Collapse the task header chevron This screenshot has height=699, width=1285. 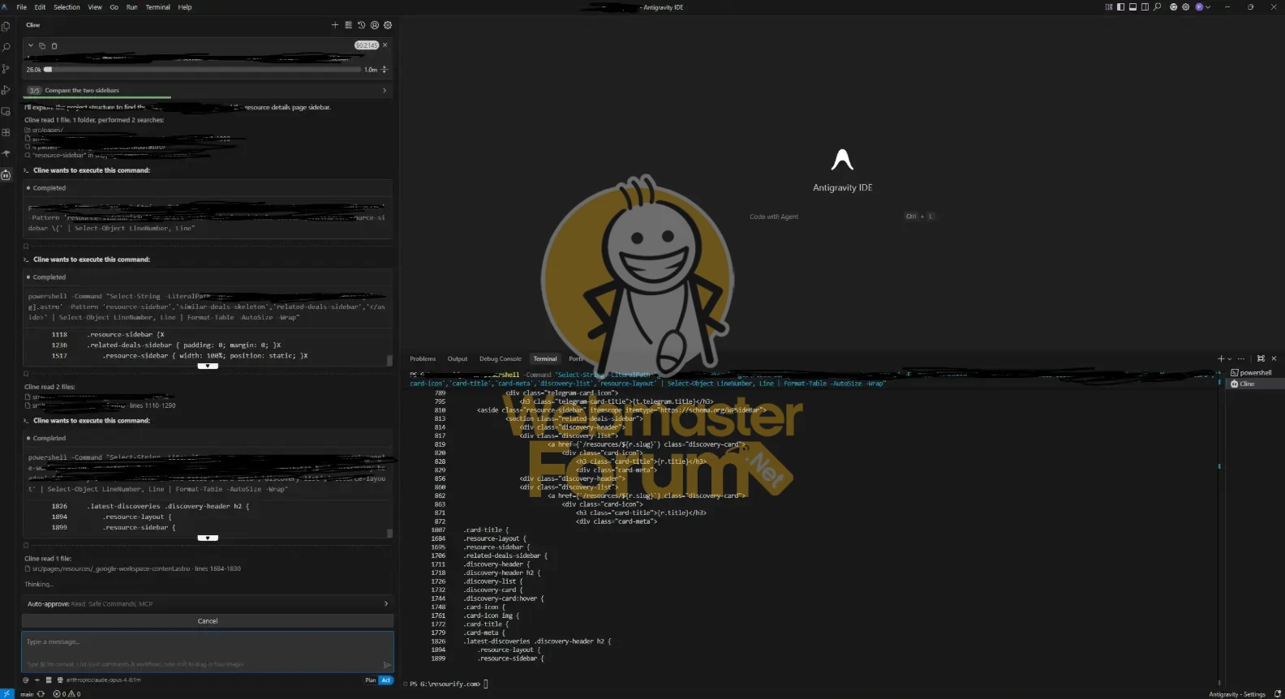[x=31, y=45]
